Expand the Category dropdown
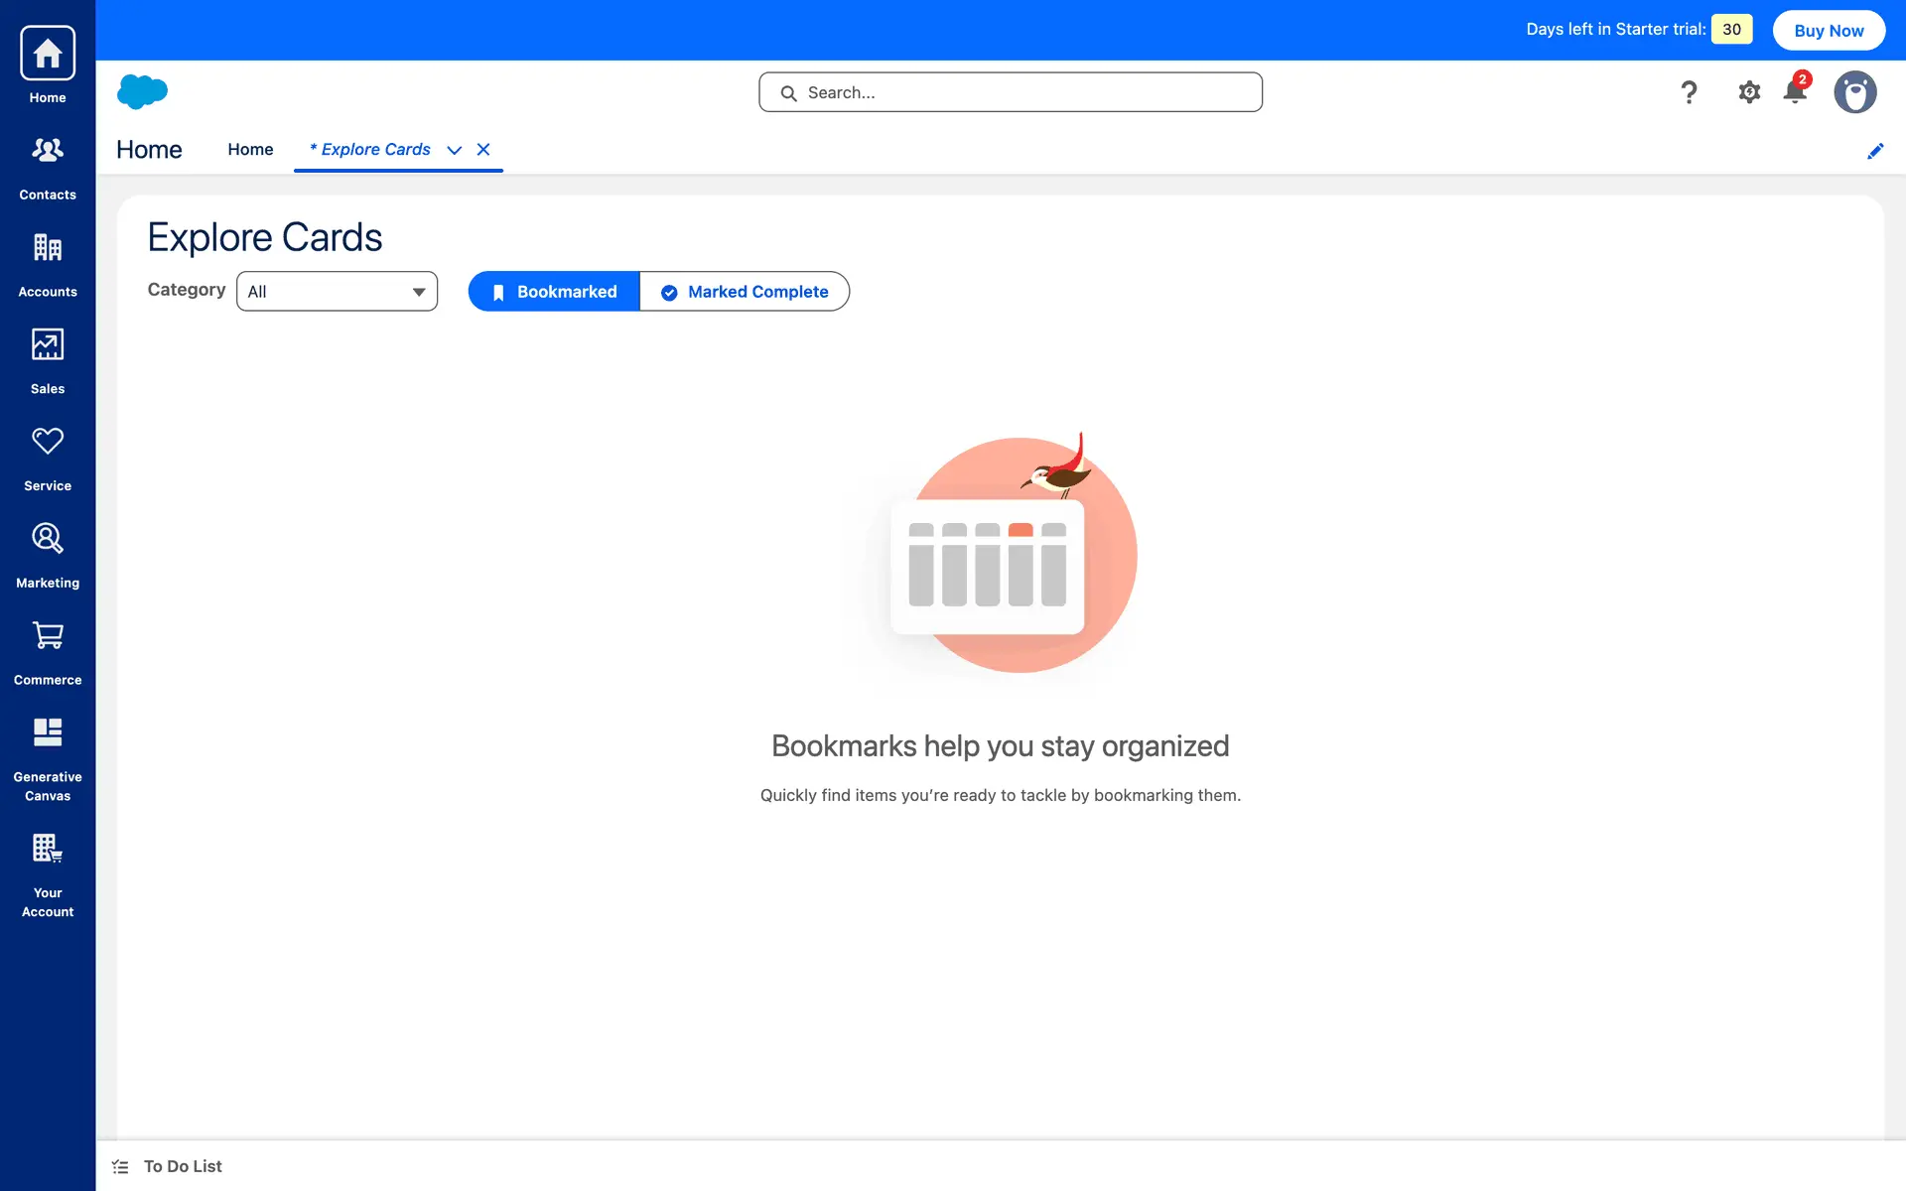The height and width of the screenshot is (1191, 1906). tap(337, 292)
